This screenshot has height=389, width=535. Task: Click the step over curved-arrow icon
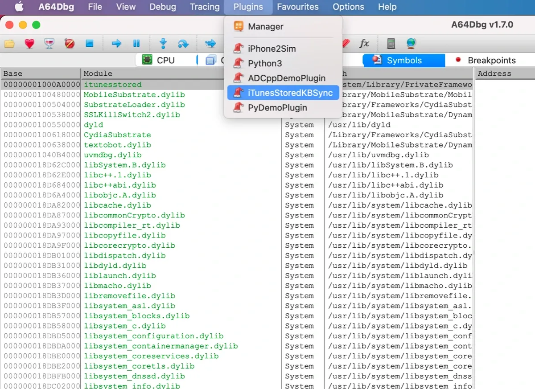[183, 43]
